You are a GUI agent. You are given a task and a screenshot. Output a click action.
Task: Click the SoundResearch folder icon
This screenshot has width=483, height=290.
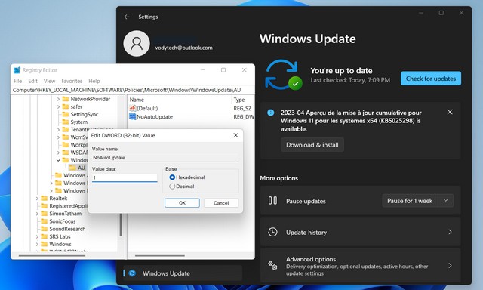click(x=44, y=229)
